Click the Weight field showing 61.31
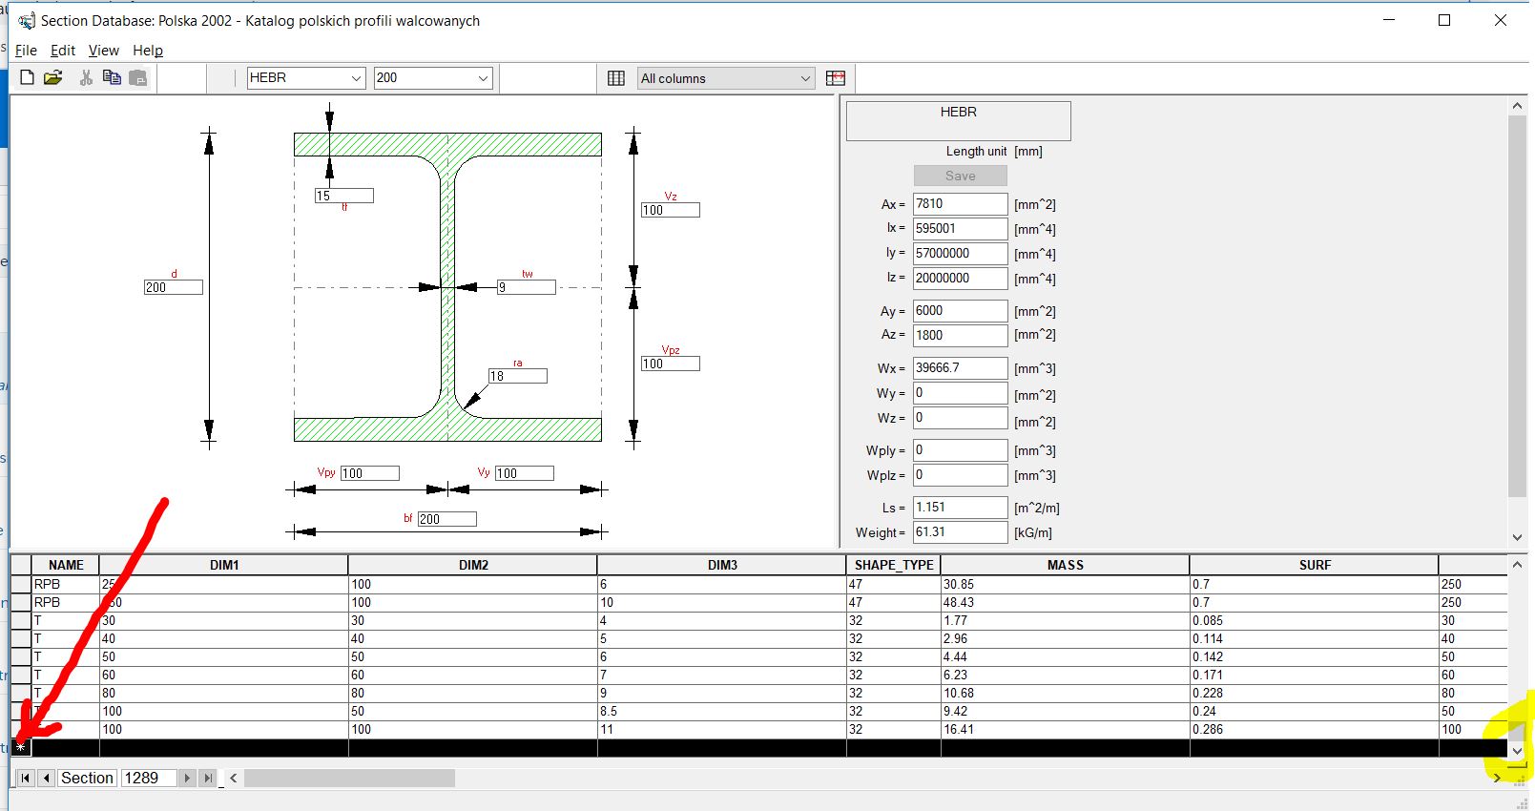Viewport: 1535px width, 811px height. [960, 532]
